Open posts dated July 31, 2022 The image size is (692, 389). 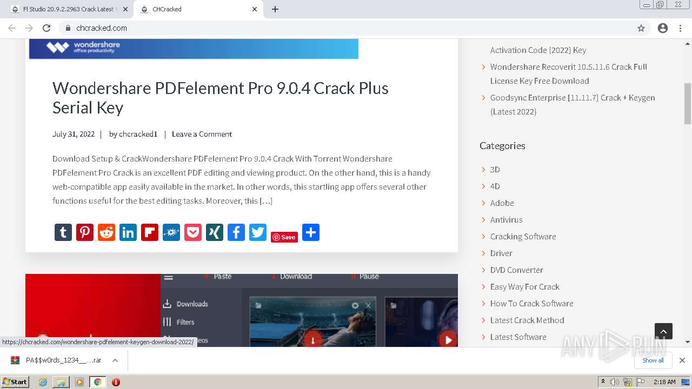(74, 134)
